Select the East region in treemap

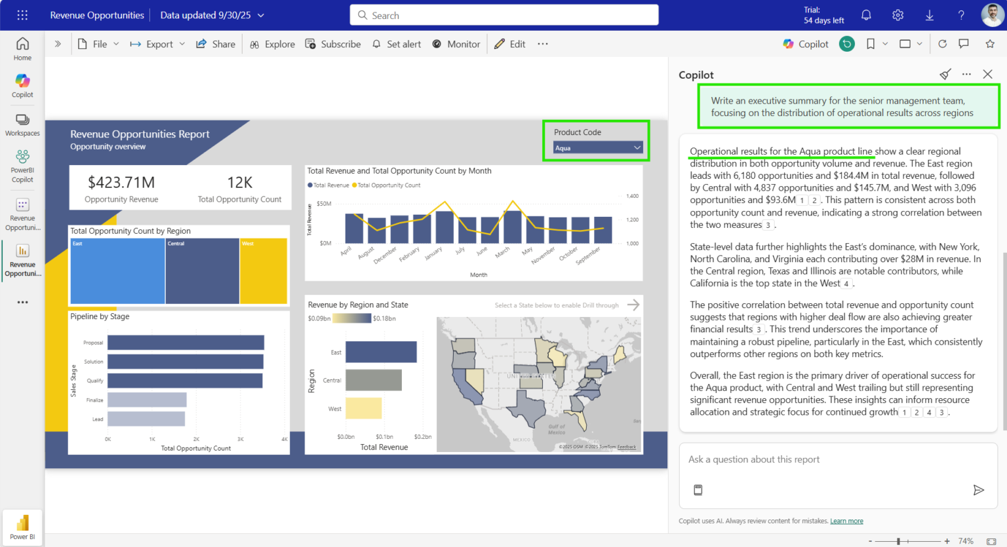click(117, 271)
